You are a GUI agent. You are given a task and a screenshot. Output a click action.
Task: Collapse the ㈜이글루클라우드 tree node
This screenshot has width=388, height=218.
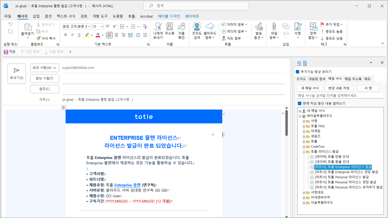point(300,116)
